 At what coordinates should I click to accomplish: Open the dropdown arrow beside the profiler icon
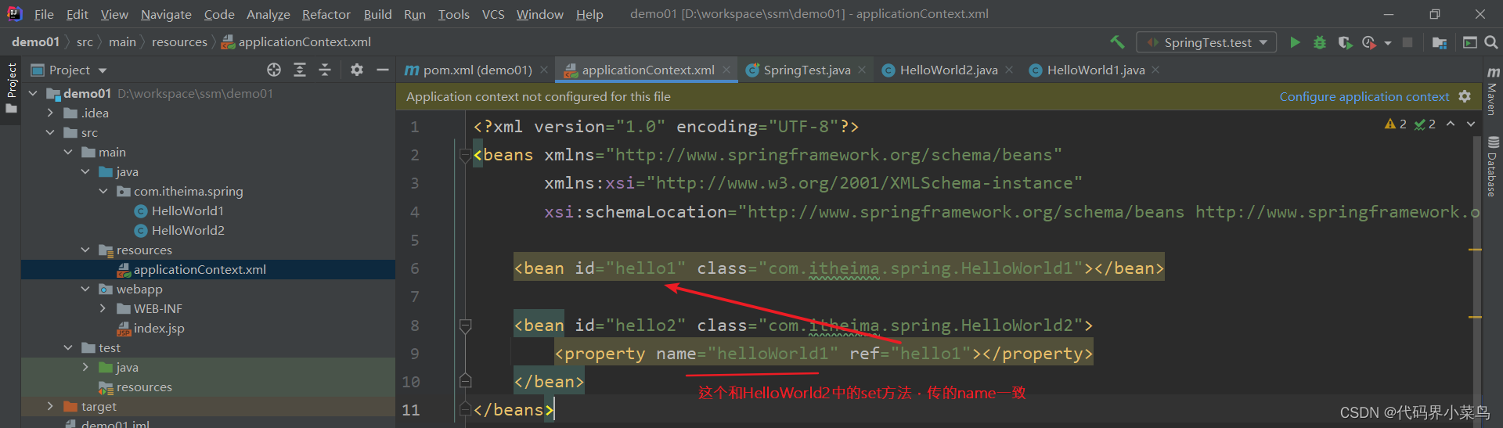(1388, 43)
